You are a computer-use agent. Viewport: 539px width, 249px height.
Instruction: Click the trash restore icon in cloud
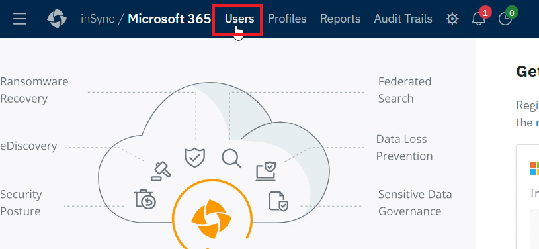(x=145, y=199)
